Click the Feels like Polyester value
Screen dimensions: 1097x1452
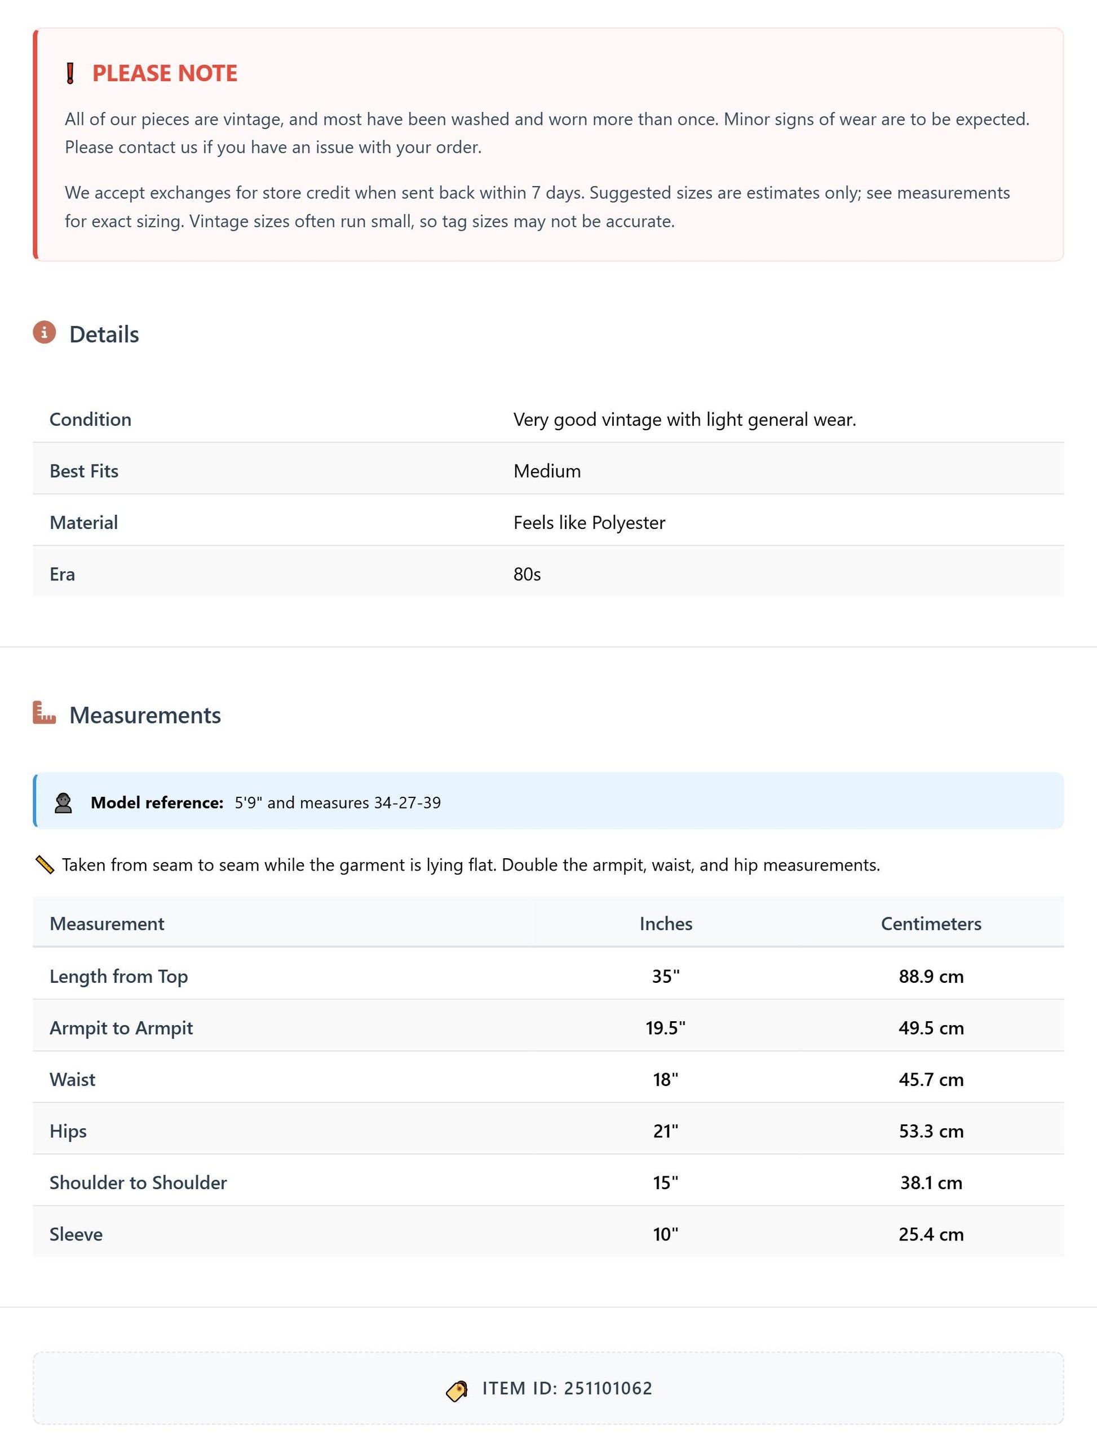589,523
